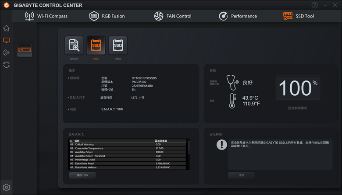
Task: Save the S.M.A.R.T. data as CSV
Action: click(x=82, y=175)
